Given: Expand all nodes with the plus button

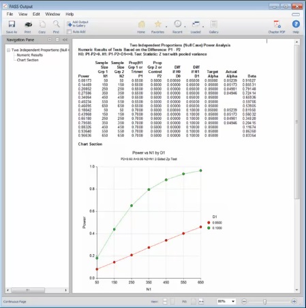Looking at the screenshot, I should (50, 40).
